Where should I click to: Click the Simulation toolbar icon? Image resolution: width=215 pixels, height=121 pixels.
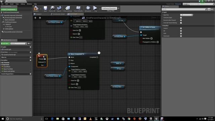(x=88, y=9)
